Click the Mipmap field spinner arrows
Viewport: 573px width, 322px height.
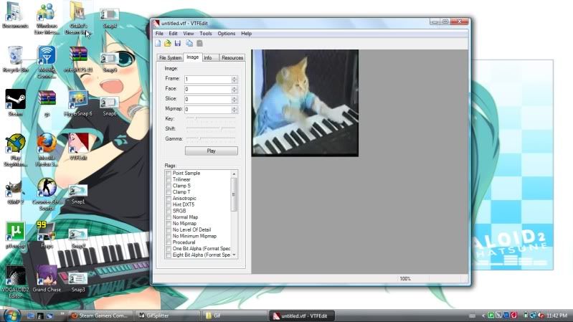234,109
